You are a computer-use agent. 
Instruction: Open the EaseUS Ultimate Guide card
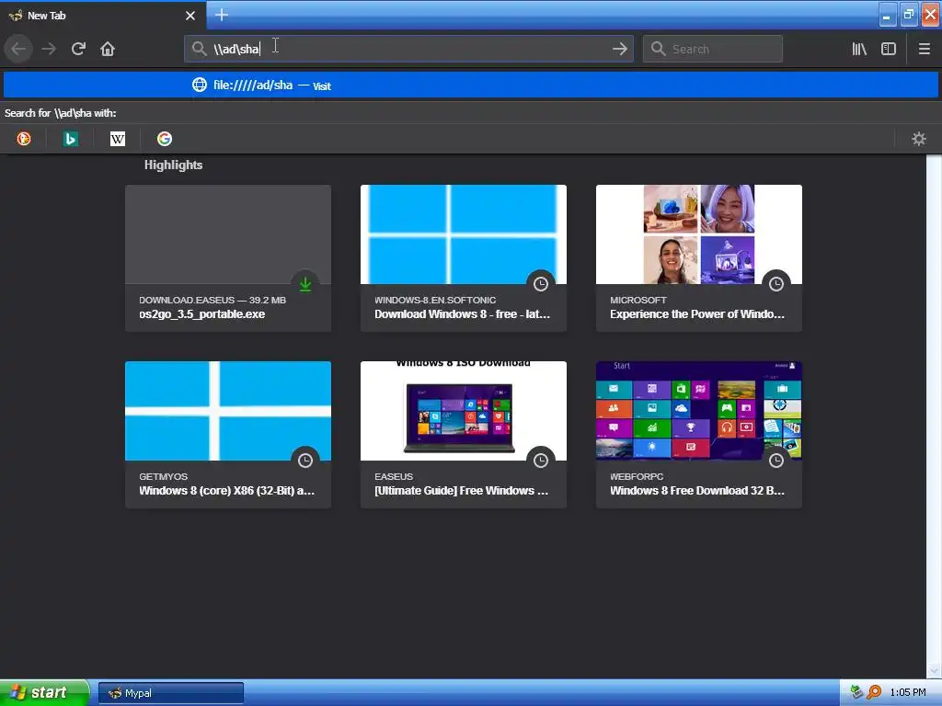click(x=464, y=435)
